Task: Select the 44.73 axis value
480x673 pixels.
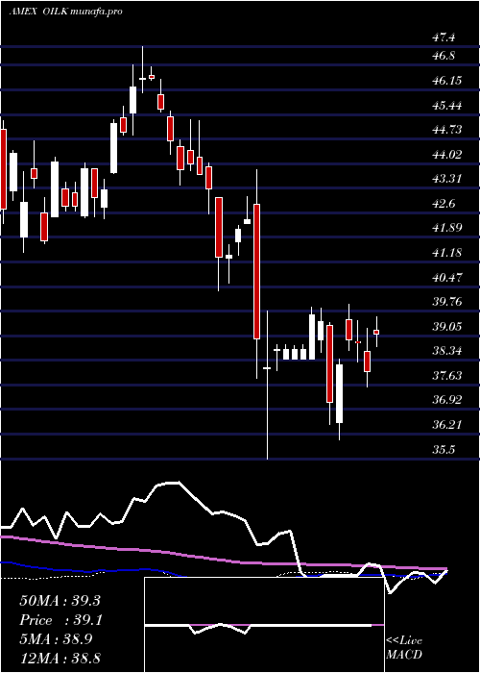Action: (446, 129)
